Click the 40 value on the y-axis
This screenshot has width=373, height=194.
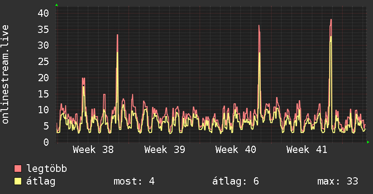43,13
